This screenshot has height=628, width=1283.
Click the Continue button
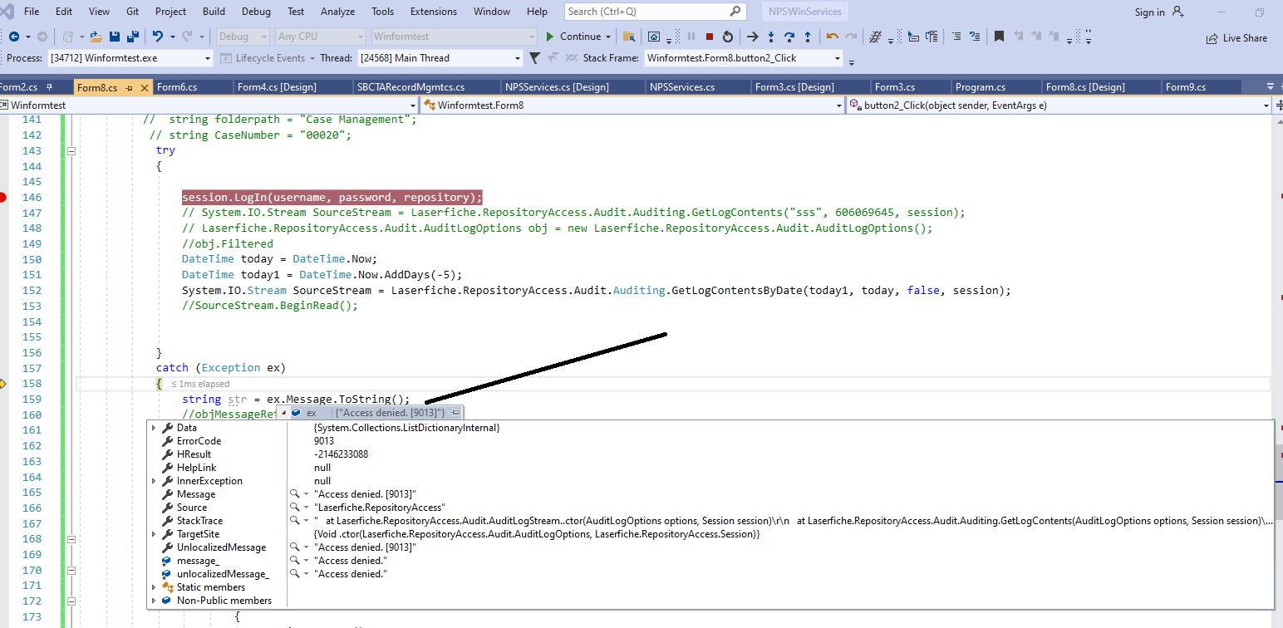click(573, 37)
